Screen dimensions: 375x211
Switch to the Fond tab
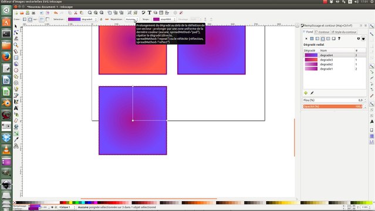(308, 32)
